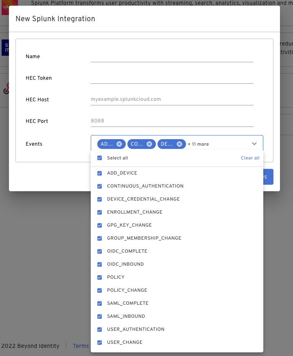Uncheck the Select all checkbox
The width and height of the screenshot is (293, 356).
100,158
